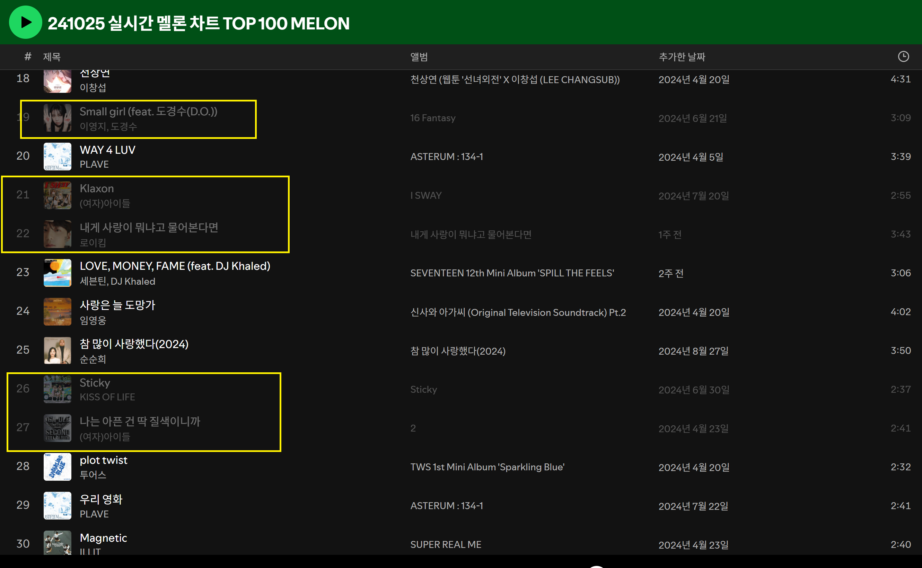Viewport: 922px width, 568px height.
Task: Open song title Klaxon
Action: coord(97,188)
